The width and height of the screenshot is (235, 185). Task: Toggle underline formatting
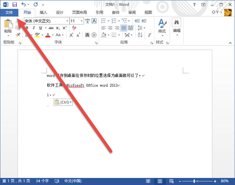[40, 28]
